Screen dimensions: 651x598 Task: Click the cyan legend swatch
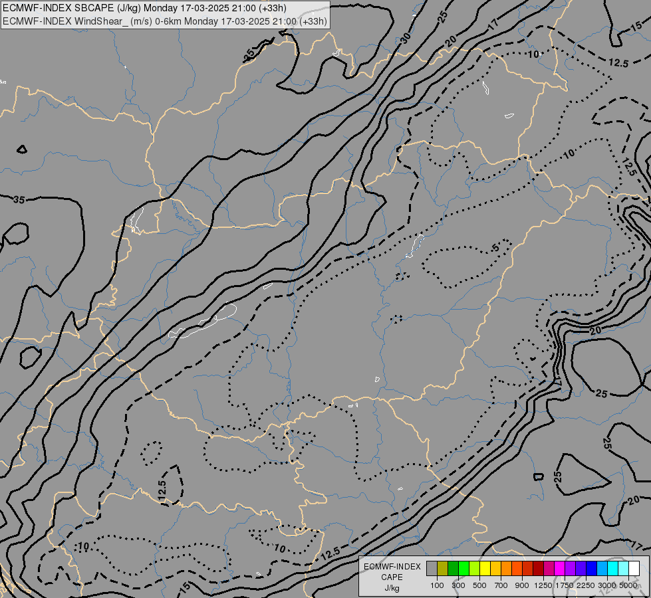613,569
